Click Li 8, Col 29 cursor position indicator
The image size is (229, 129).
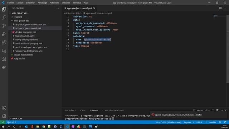(169, 122)
